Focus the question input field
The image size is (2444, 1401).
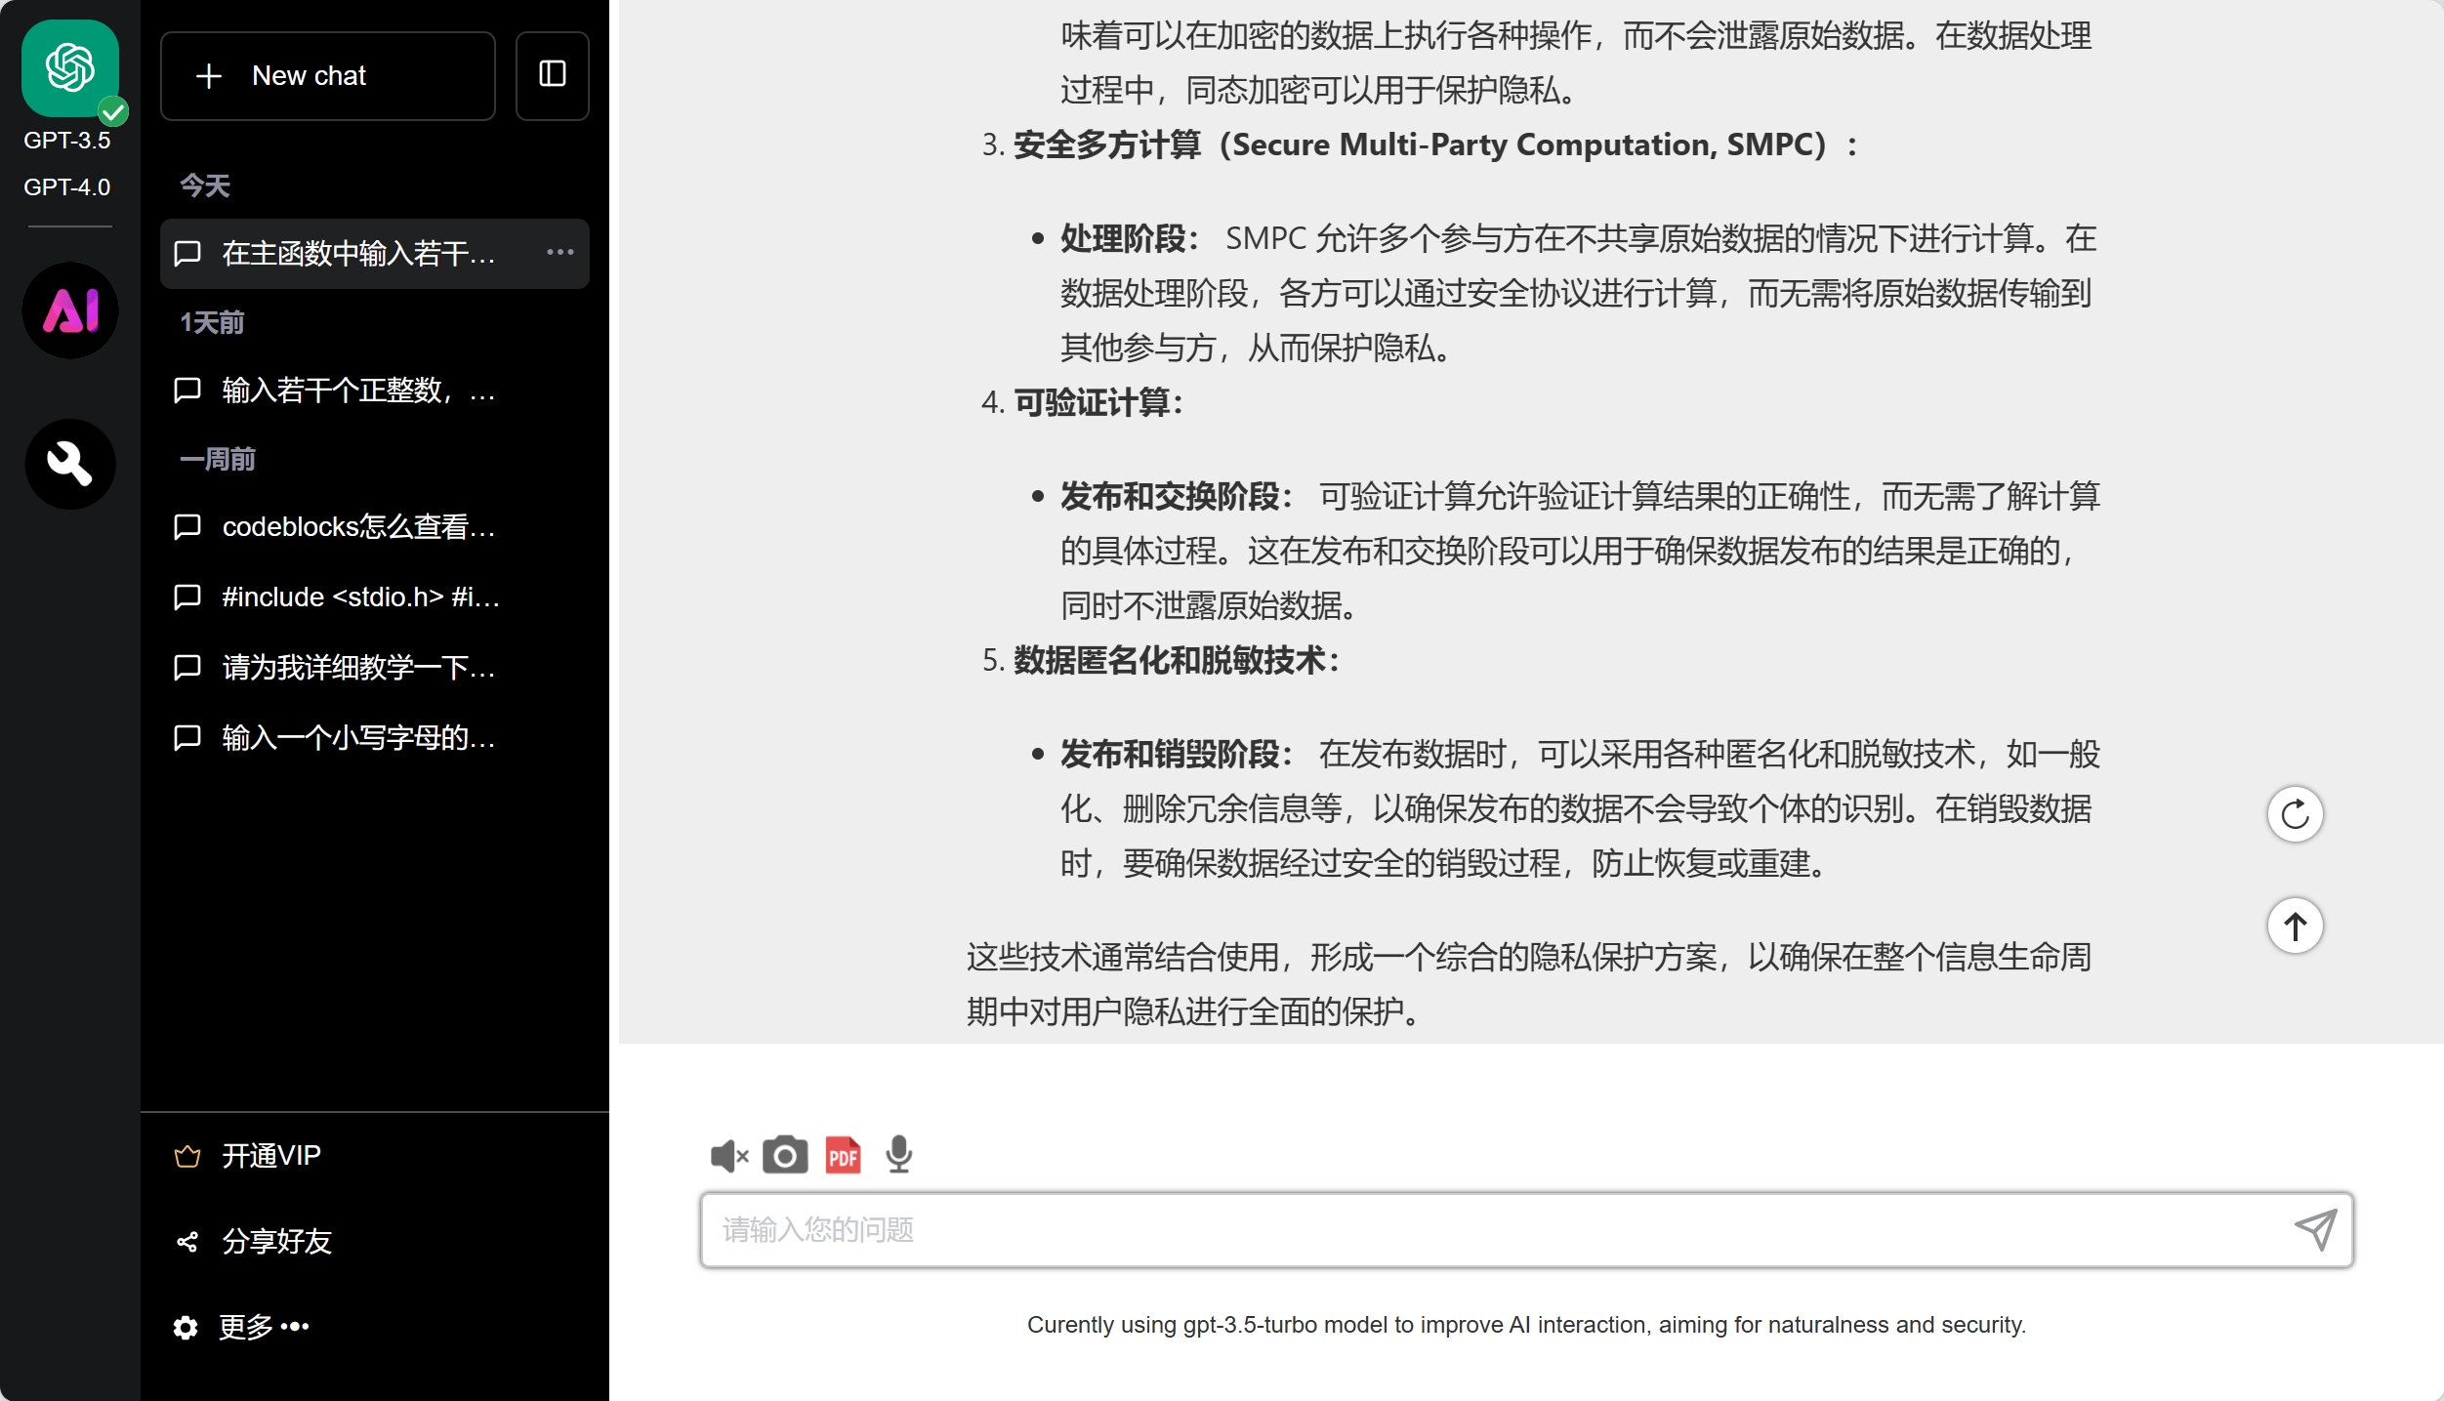coord(1494,1230)
